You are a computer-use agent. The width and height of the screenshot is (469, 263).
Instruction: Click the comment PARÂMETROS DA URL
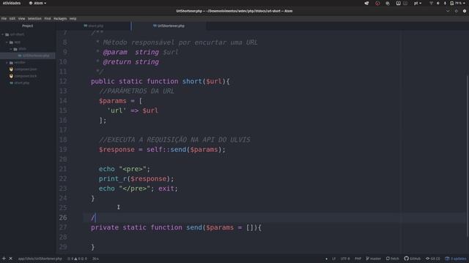pyautogui.click(x=137, y=91)
